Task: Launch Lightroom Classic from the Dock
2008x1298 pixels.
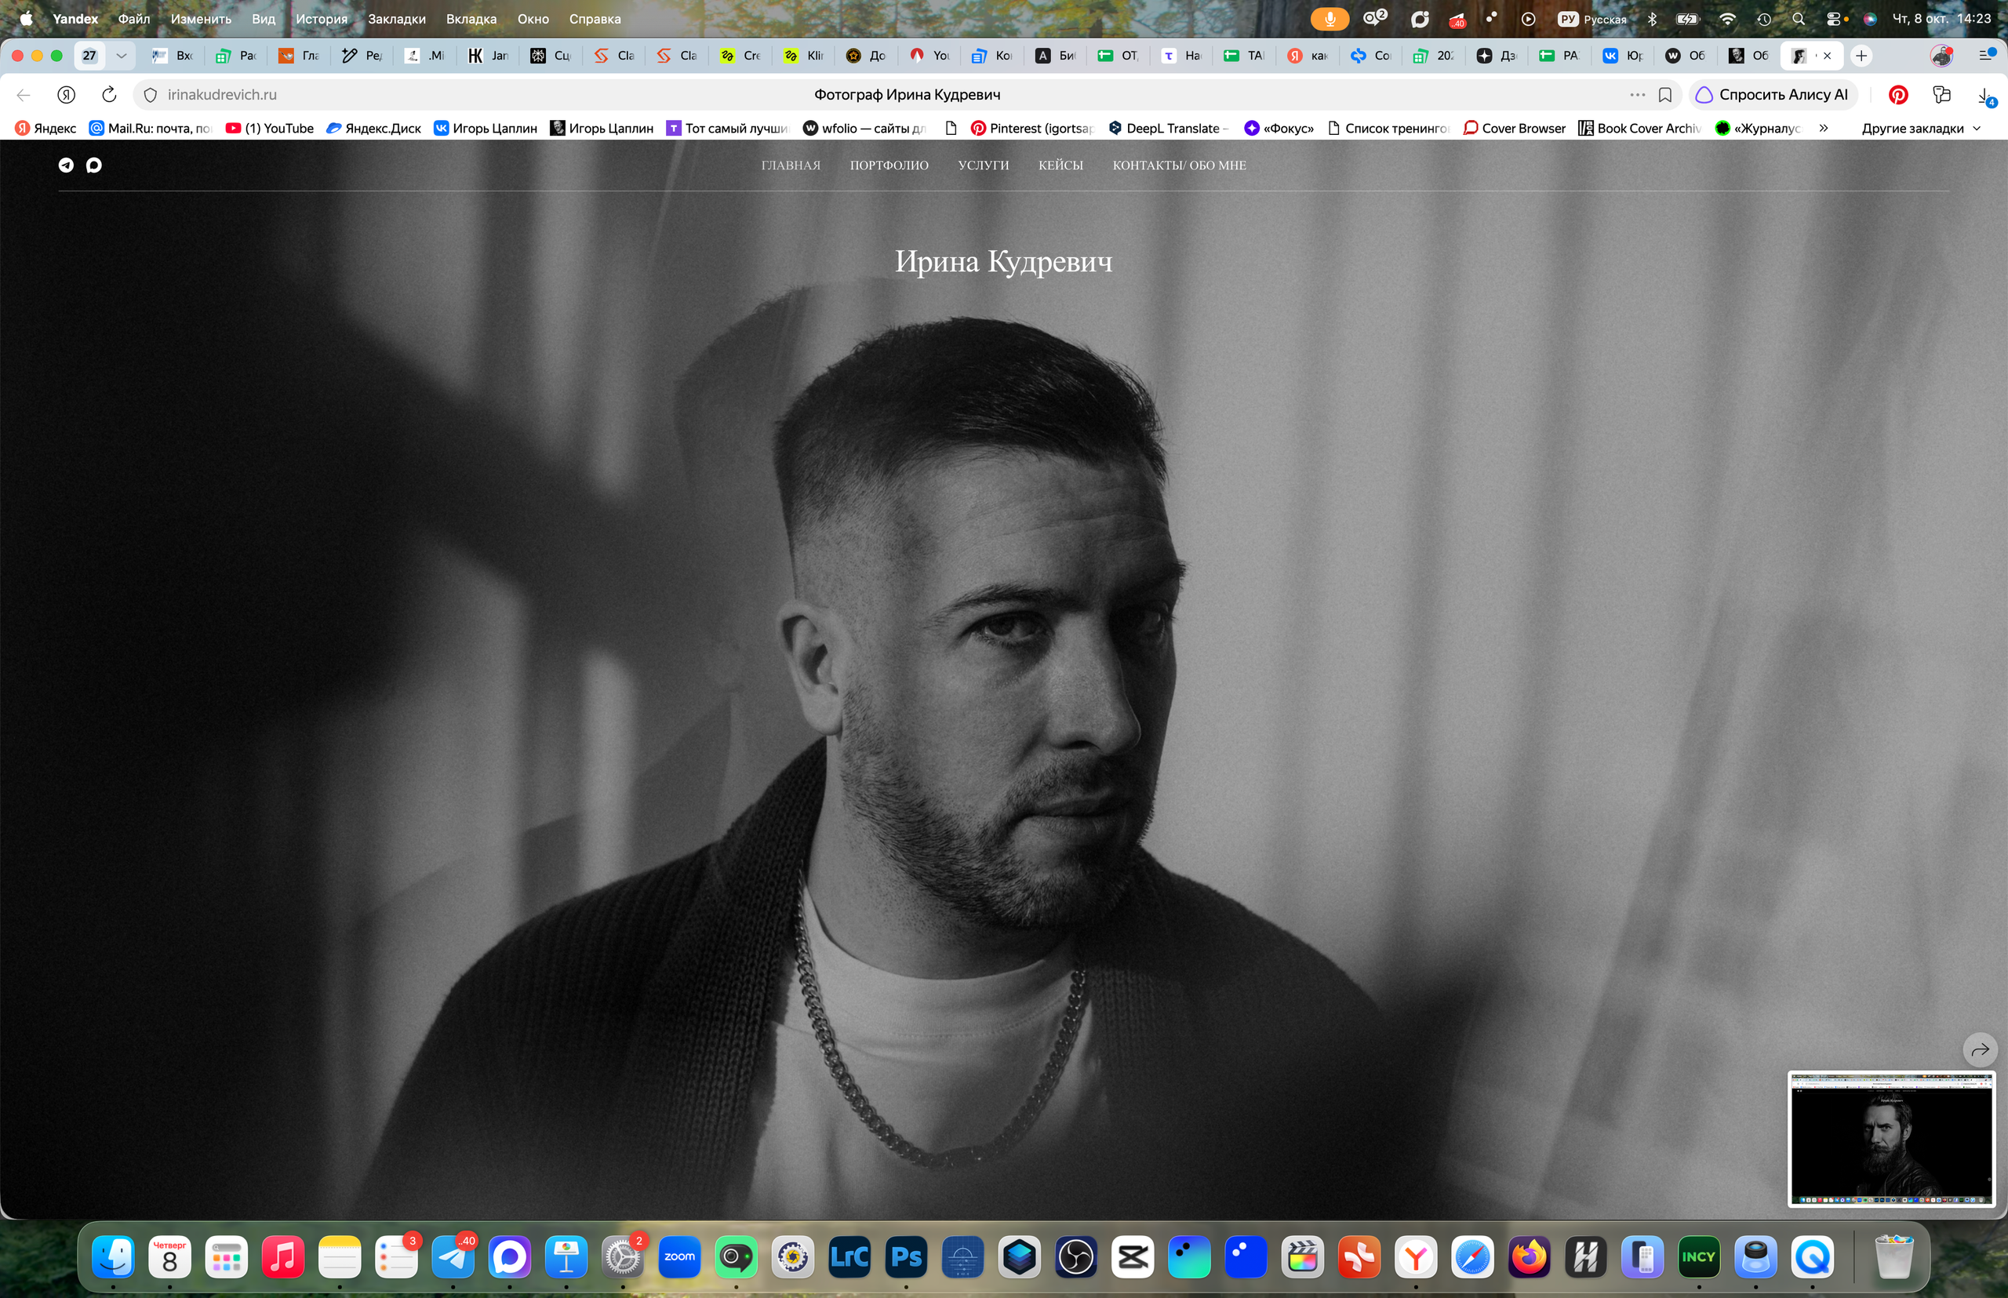Action: (849, 1257)
